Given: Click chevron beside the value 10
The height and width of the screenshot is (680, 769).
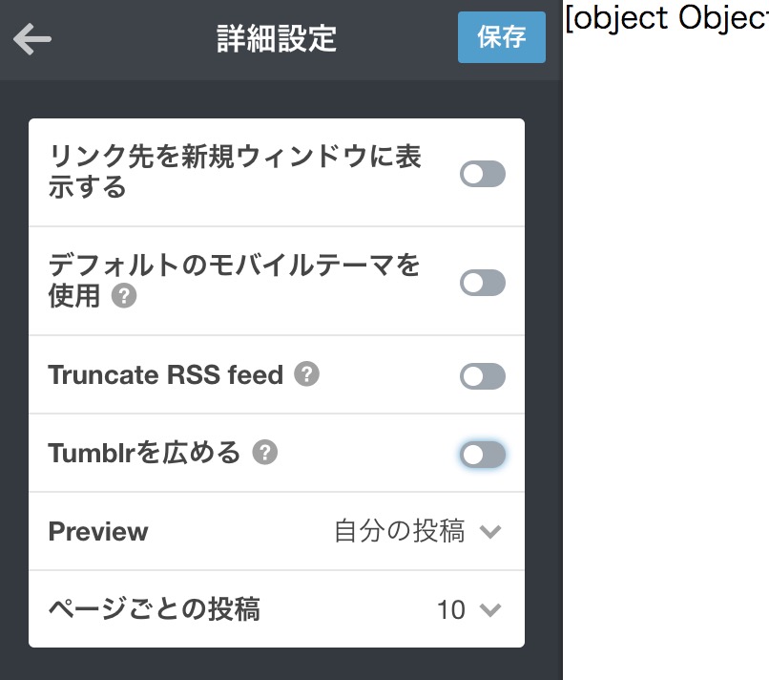Looking at the screenshot, I should pyautogui.click(x=490, y=610).
